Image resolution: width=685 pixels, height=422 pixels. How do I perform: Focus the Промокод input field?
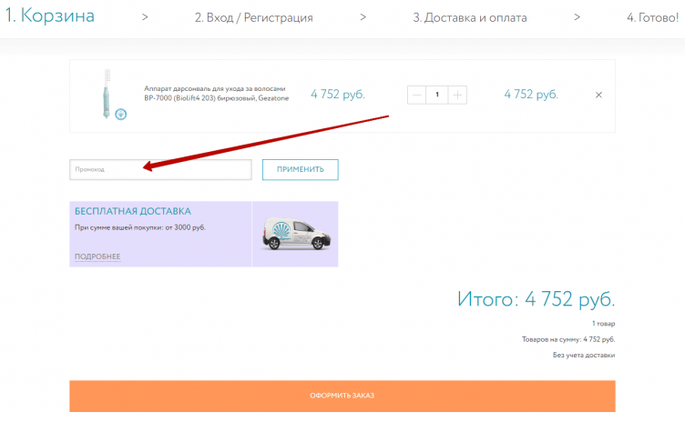pyautogui.click(x=160, y=169)
